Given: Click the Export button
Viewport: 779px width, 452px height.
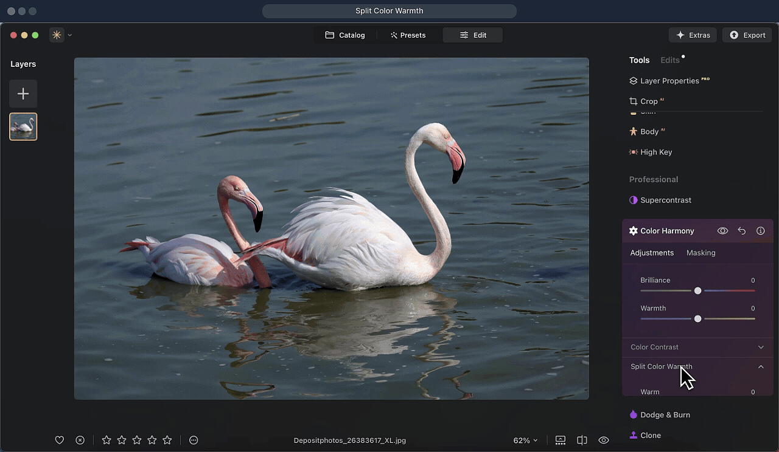Looking at the screenshot, I should coord(747,35).
